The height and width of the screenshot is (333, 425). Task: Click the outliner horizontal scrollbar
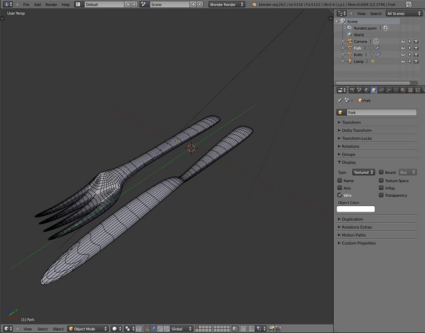373,83
